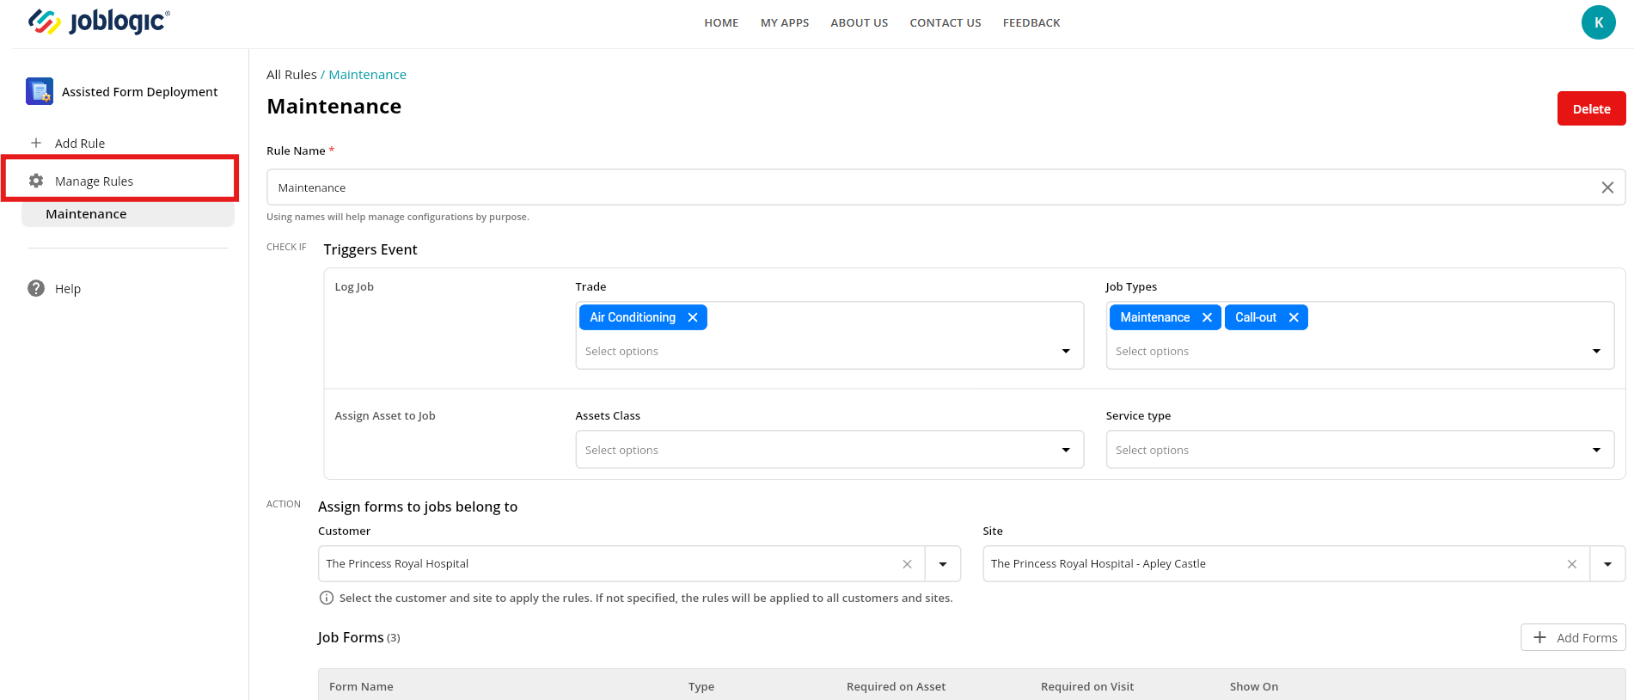The image size is (1634, 700).
Task: Remove the Call-out job type tag
Action: [x=1294, y=317]
